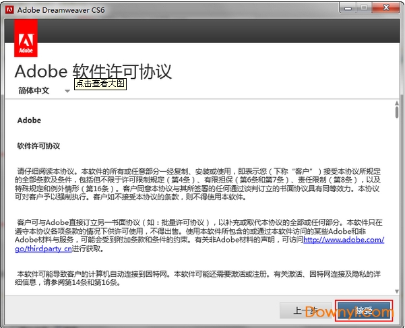The image size is (405, 328).
Task: Click the bold 软件许可协议 subheading
Action: 38,145
